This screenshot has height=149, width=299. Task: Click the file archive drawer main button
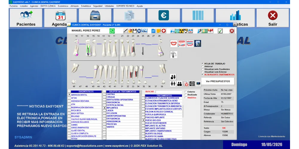[x=95, y=15]
